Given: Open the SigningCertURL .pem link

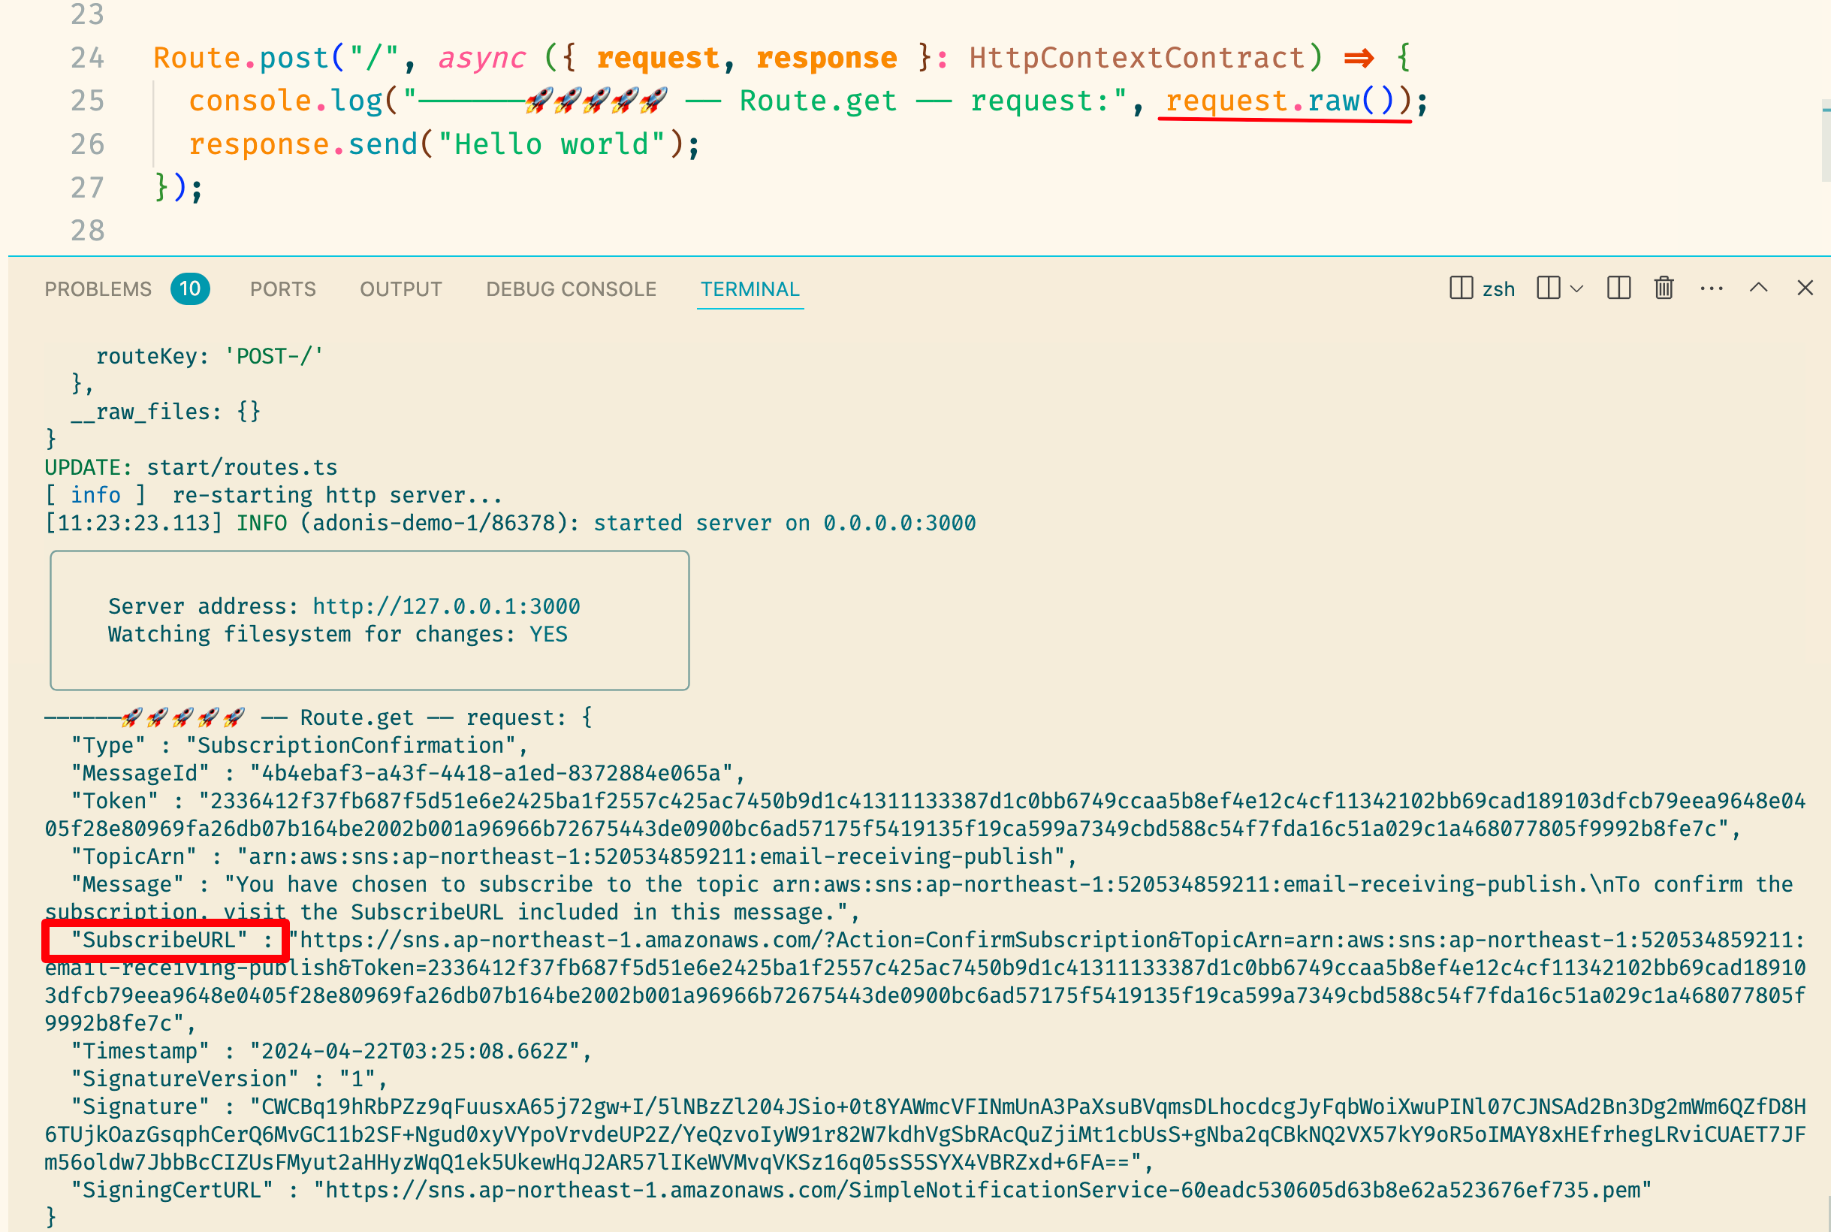Looking at the screenshot, I should click(982, 1191).
